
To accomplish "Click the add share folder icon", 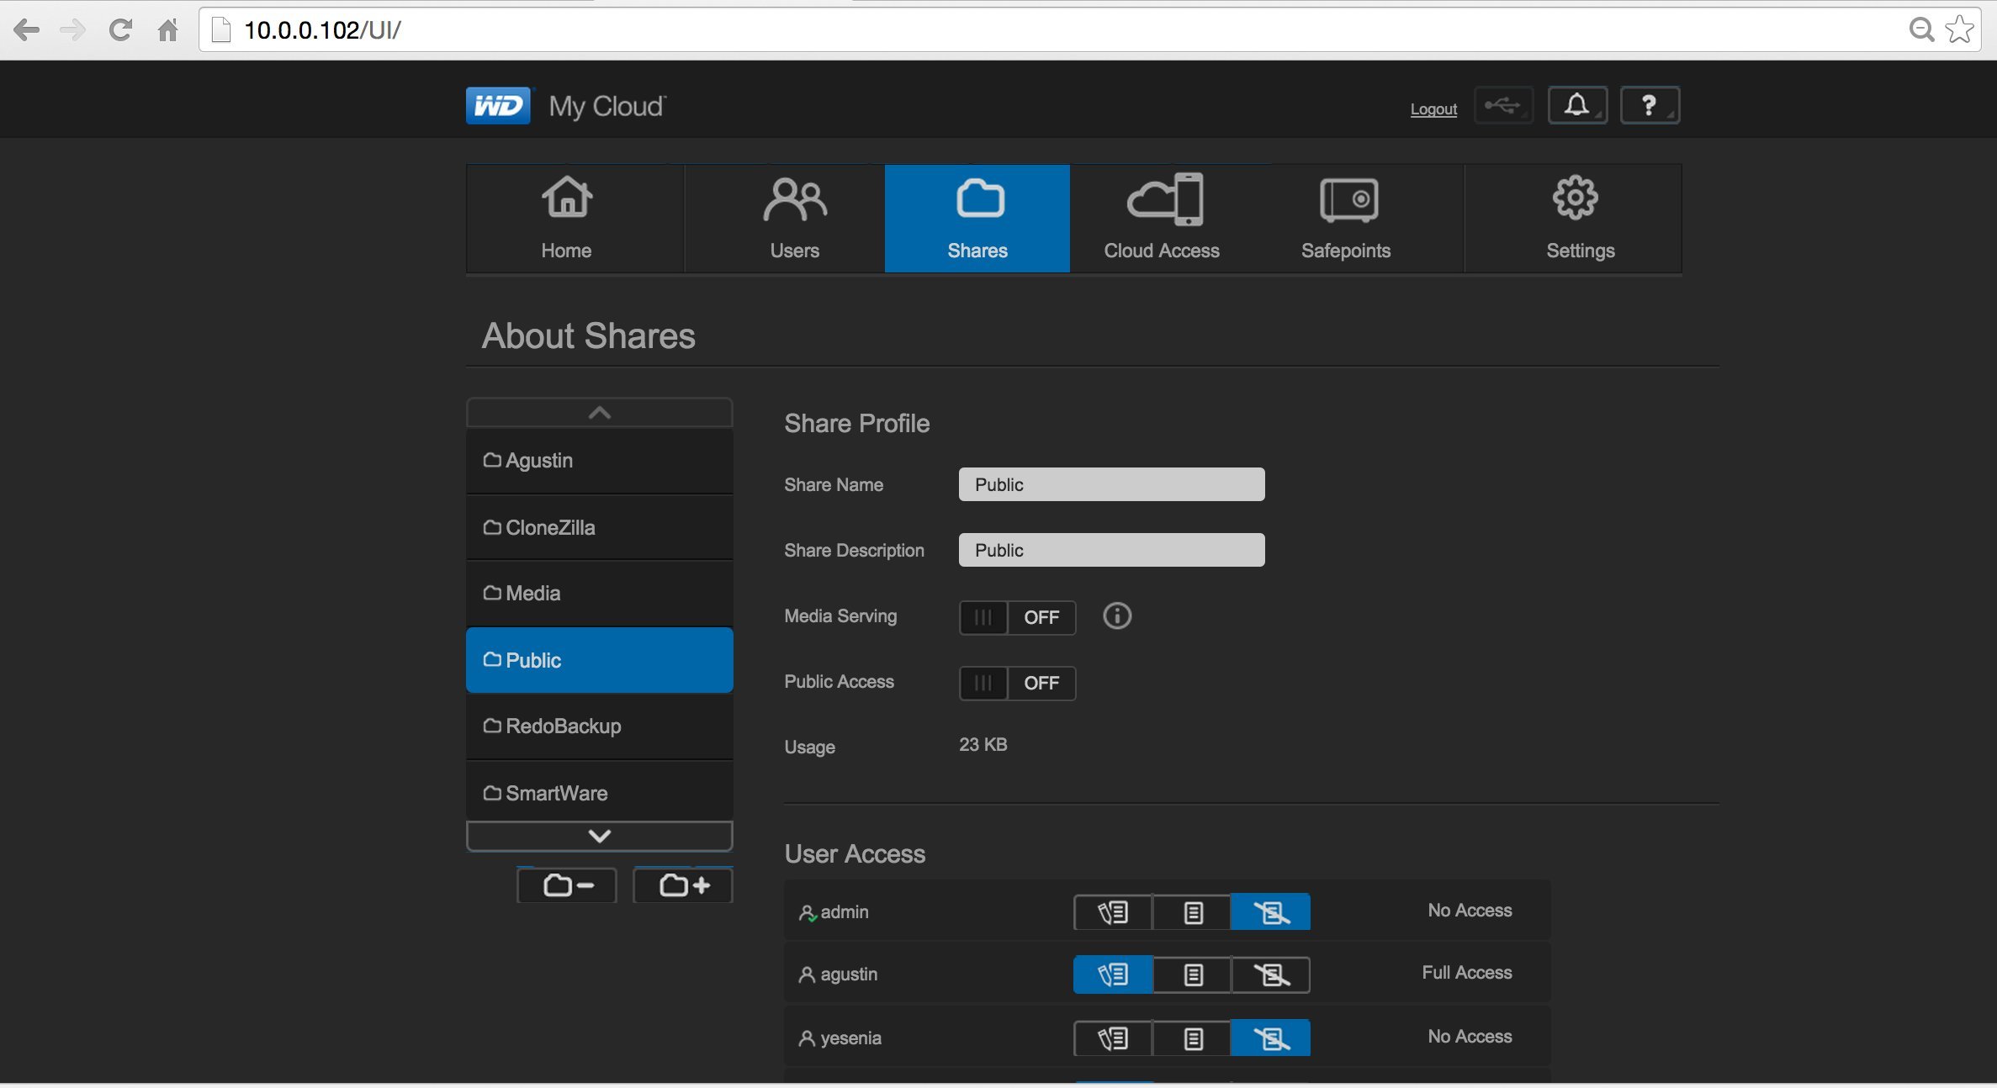I will pos(683,885).
